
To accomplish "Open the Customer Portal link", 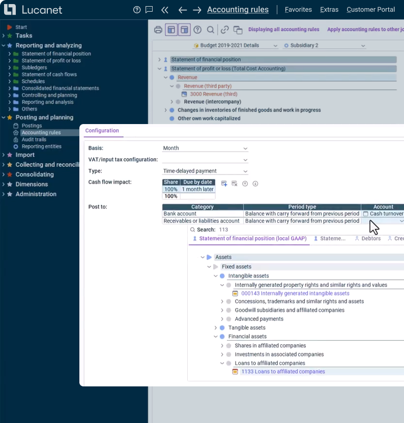I will [x=370, y=10].
